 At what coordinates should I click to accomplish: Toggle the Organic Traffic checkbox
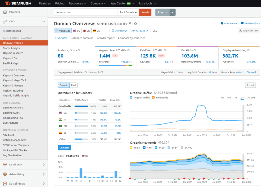(x=131, y=97)
